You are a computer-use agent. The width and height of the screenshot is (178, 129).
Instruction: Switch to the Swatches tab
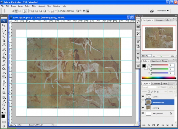pos(155,61)
